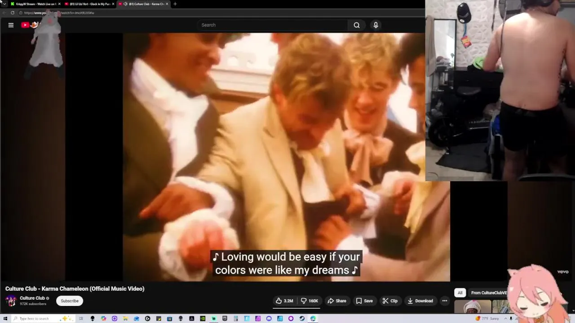Select the All filter chip
575x323 pixels.
[460, 293]
